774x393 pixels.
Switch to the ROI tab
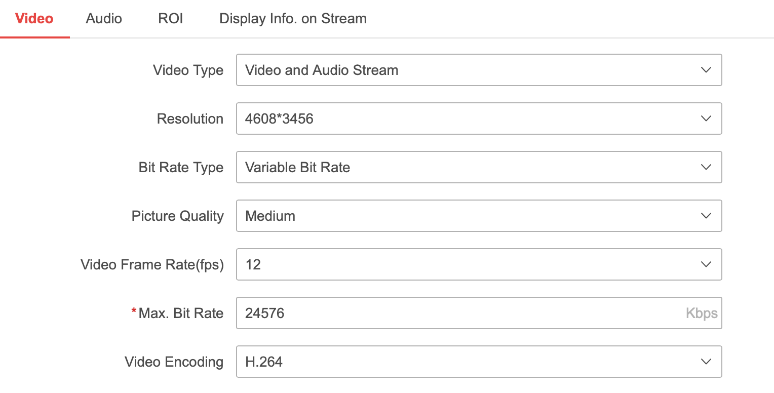pyautogui.click(x=170, y=18)
